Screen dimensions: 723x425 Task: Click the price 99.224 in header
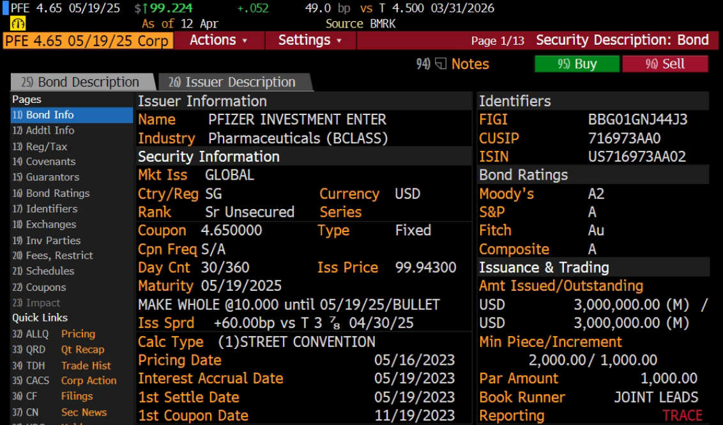pyautogui.click(x=170, y=8)
